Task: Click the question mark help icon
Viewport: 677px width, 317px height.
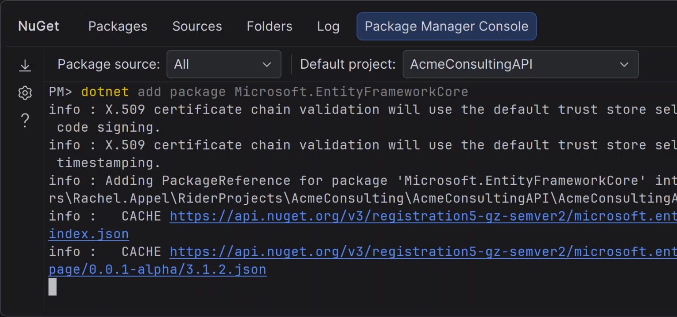Action: (x=25, y=120)
